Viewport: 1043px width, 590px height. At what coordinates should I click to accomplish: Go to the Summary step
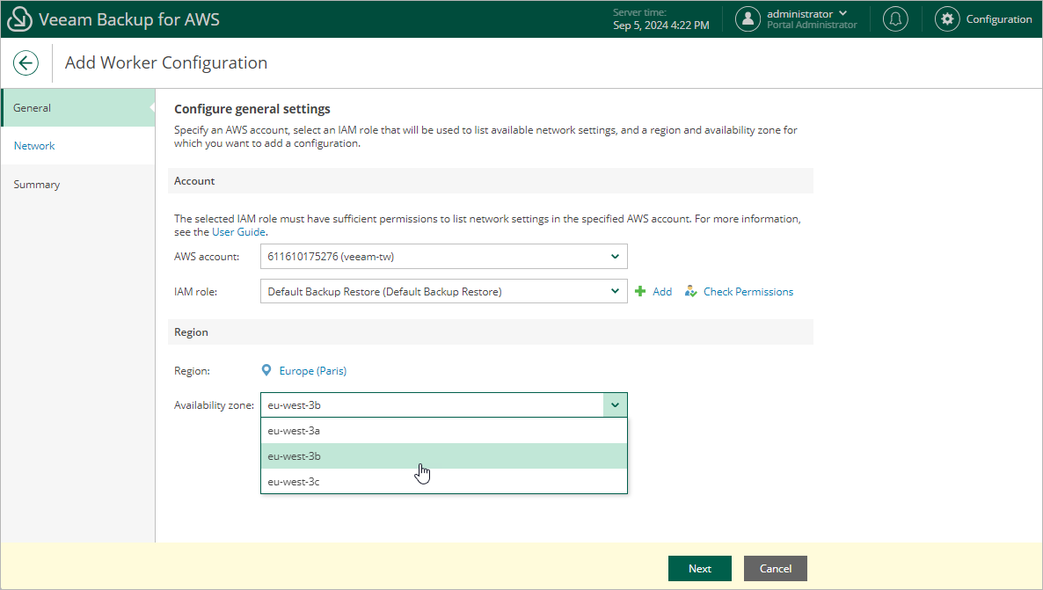pyautogui.click(x=37, y=185)
